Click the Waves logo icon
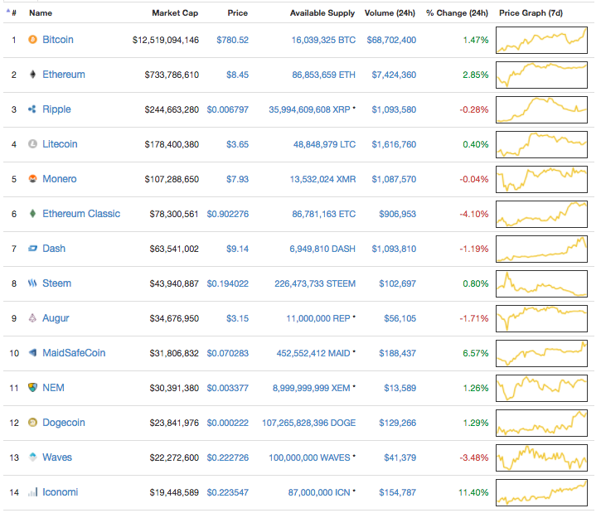 (x=32, y=457)
